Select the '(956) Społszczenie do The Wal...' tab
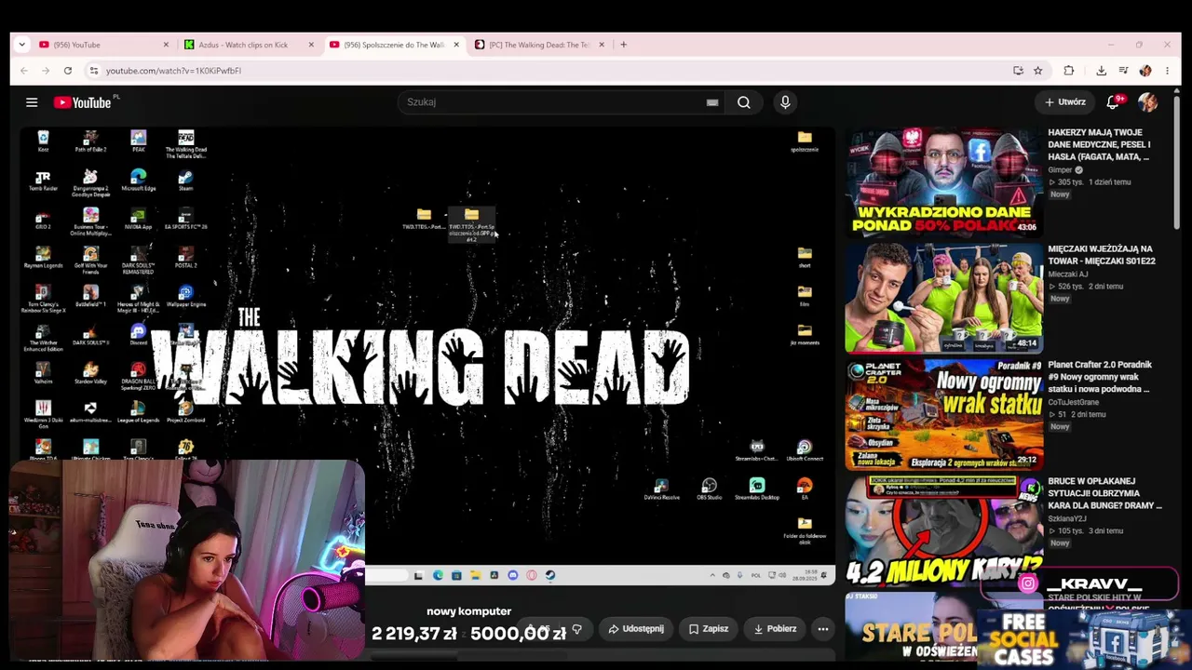This screenshot has height=670, width=1192. [395, 45]
